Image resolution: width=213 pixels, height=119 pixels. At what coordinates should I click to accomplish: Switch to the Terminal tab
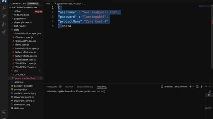[x=102, y=87]
